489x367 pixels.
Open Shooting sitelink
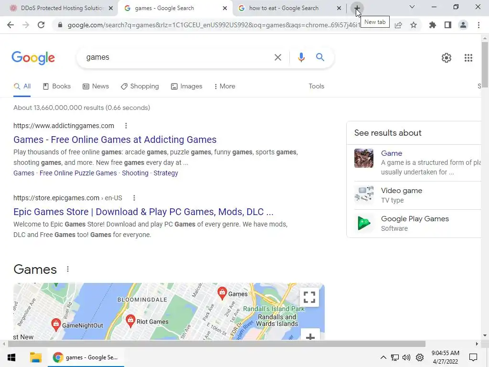click(135, 173)
